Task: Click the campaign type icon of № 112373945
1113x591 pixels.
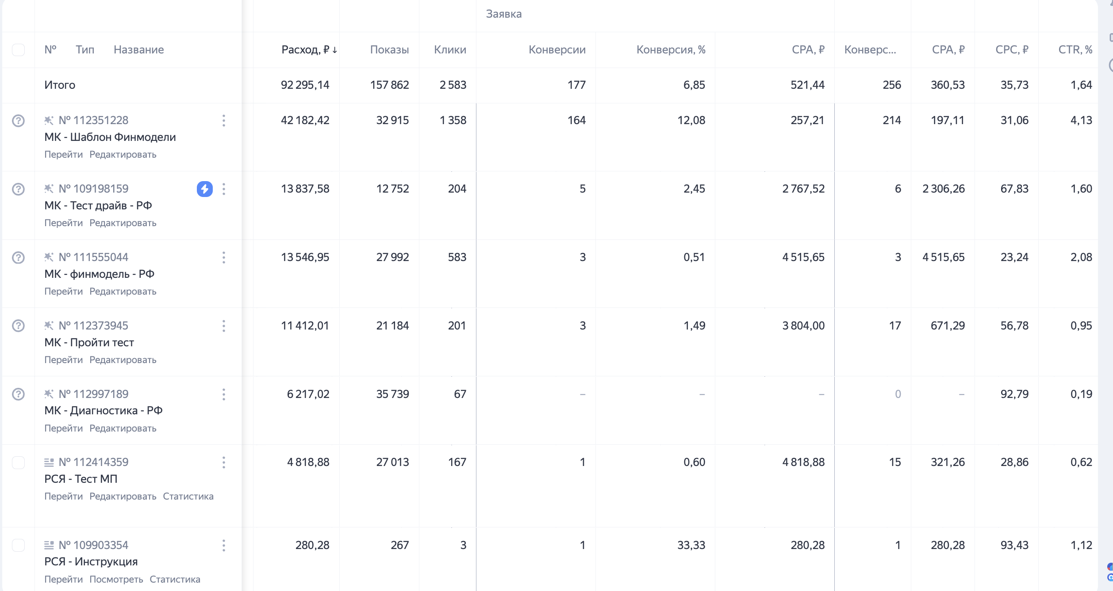Action: click(x=49, y=326)
